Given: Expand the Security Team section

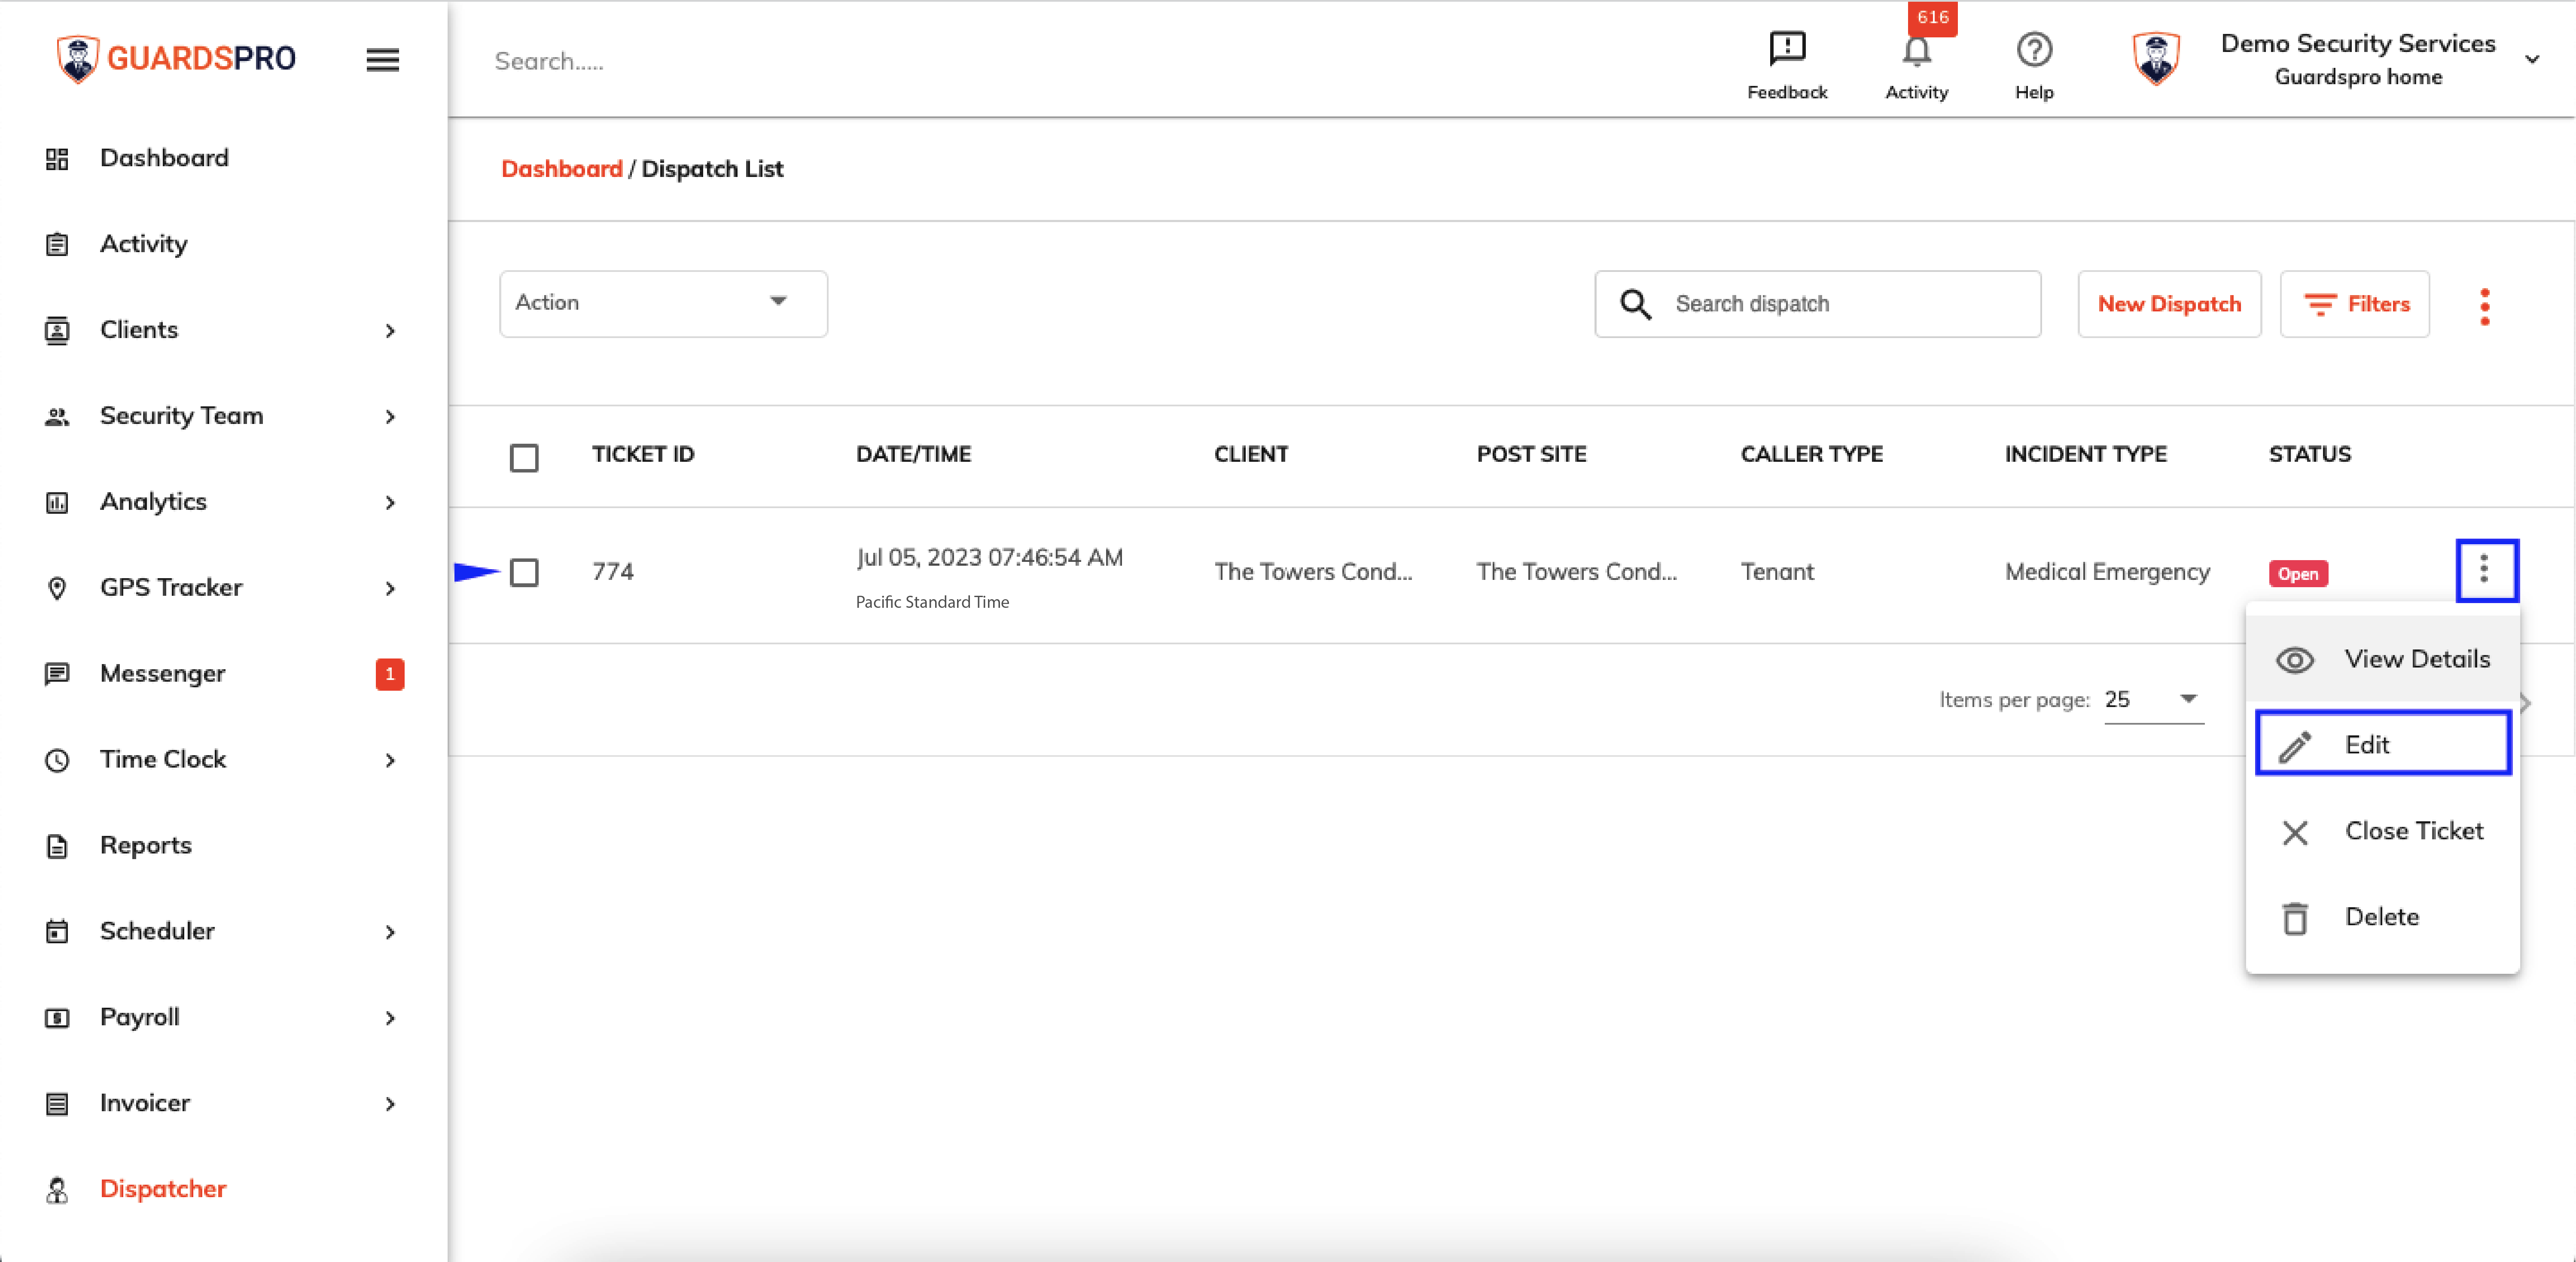Looking at the screenshot, I should [181, 416].
